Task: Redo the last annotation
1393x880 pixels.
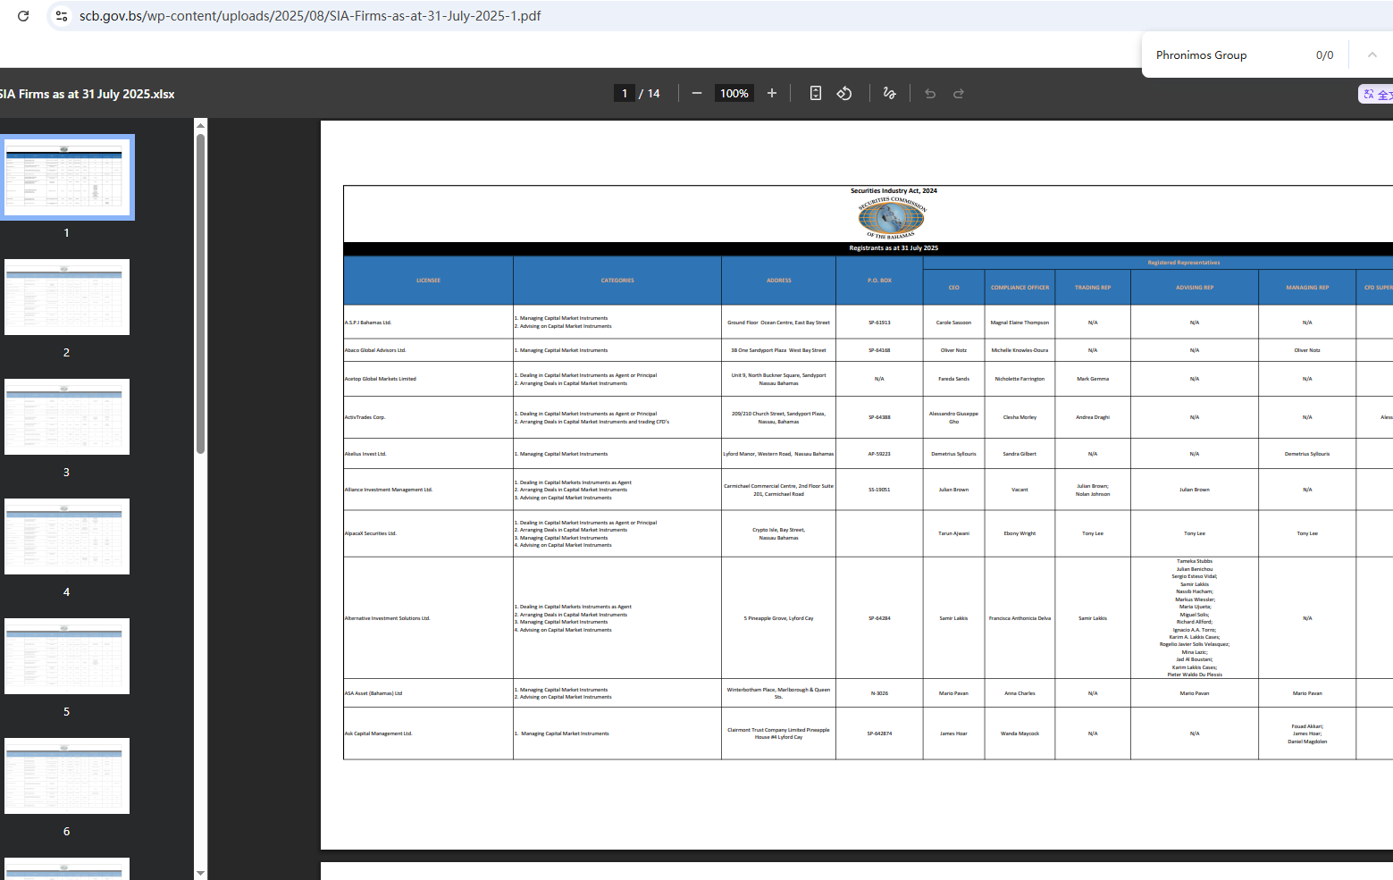Action: [959, 93]
